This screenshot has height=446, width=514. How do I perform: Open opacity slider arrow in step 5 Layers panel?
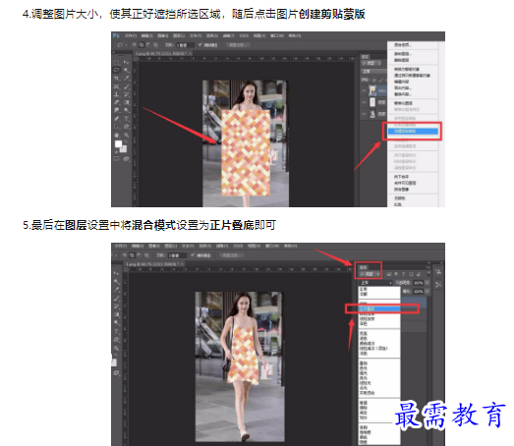(428, 283)
